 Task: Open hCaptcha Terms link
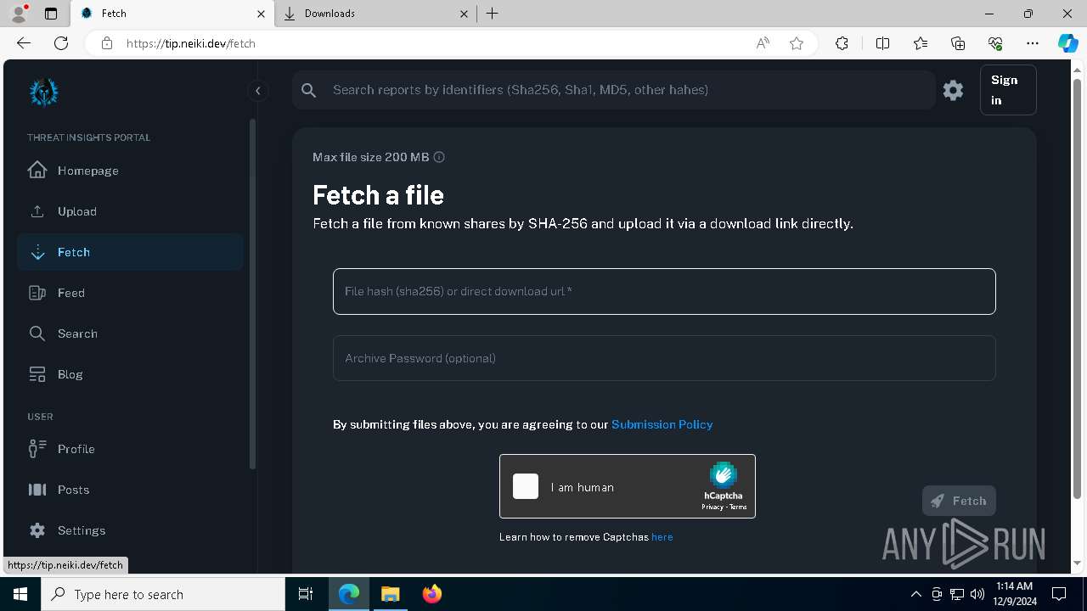coord(738,507)
